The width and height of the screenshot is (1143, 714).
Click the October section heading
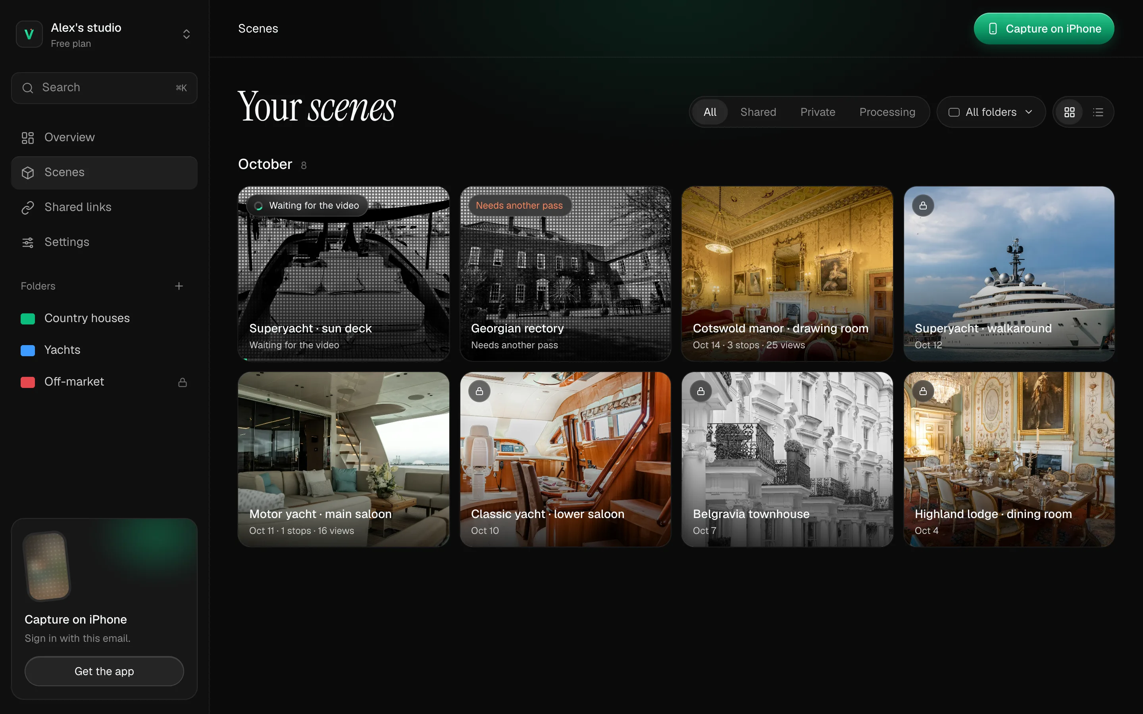coord(265,164)
